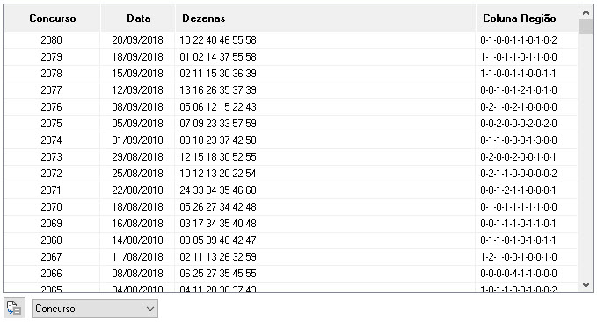Screen dimensions: 597x322
Task: Select row with dezenas 02 11 15 30 36 39
Action: pyautogui.click(x=290, y=74)
